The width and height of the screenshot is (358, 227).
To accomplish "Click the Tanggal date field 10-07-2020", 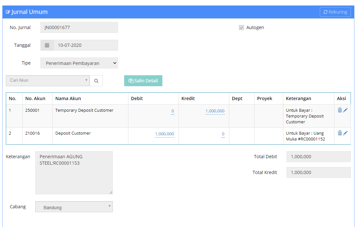I will (x=86, y=45).
